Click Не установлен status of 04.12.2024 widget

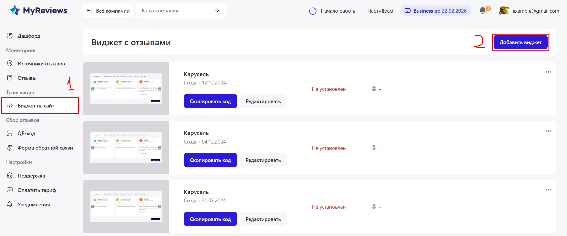[x=329, y=148]
